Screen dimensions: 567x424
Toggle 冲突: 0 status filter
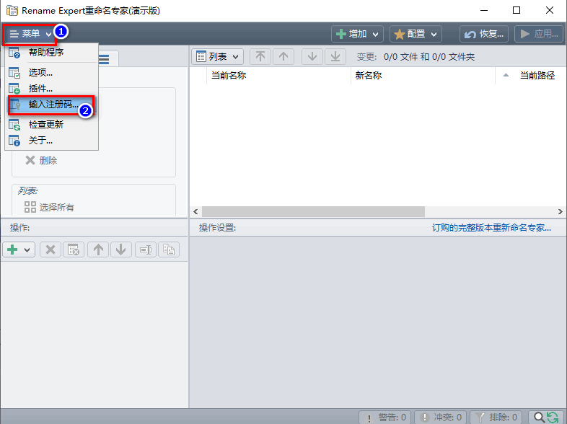[x=441, y=417]
